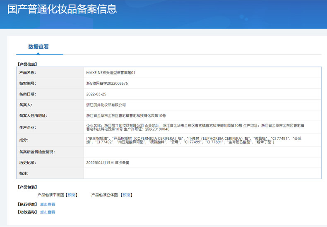Select the 【产品信息】 section heading
The image size is (327, 227).
[27, 64]
